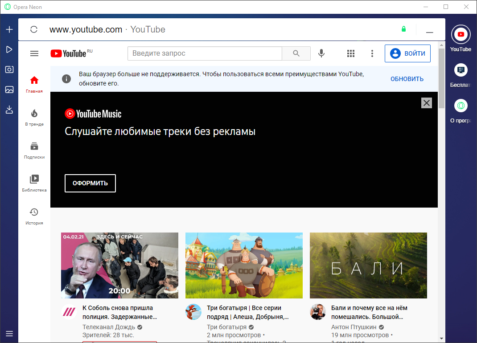Open the Opera Neon player panel
Screen dimensions: 477x343
9,49
